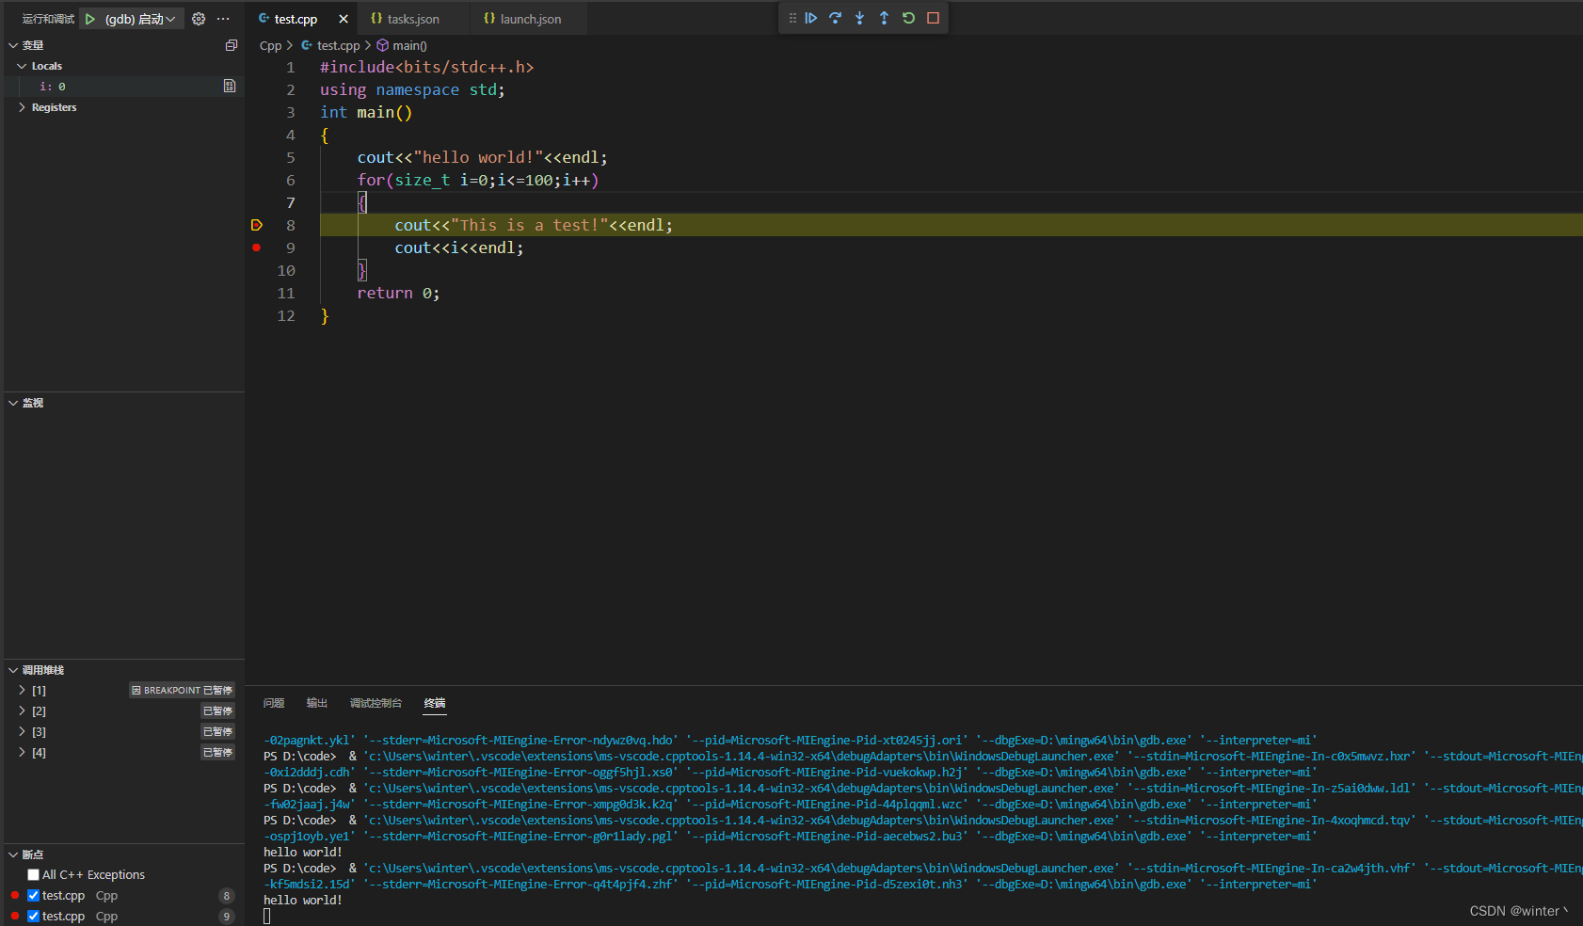The height and width of the screenshot is (926, 1583).
Task: Click BREAKPOINT 已暂停 status badge
Action: click(182, 691)
